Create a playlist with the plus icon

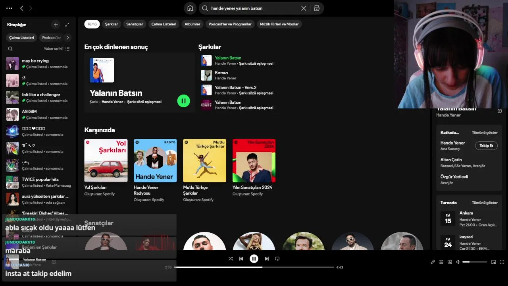pos(56,25)
